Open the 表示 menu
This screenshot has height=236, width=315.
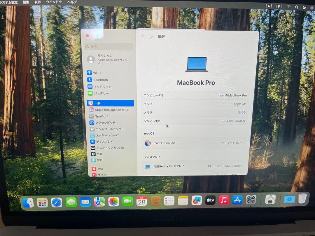coord(37,2)
